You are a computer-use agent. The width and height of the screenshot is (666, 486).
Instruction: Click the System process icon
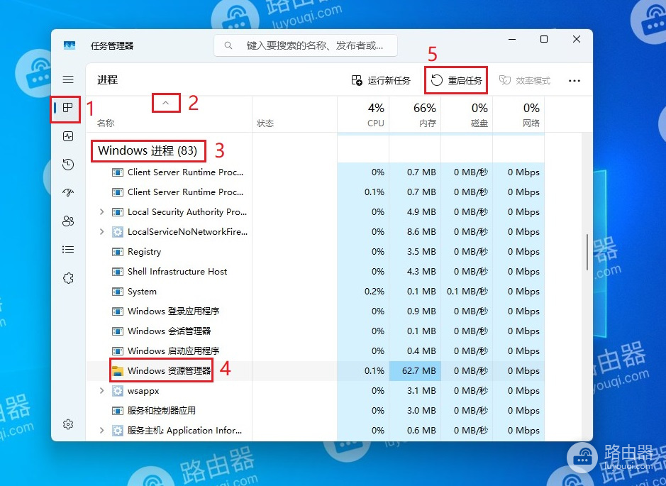click(x=118, y=292)
